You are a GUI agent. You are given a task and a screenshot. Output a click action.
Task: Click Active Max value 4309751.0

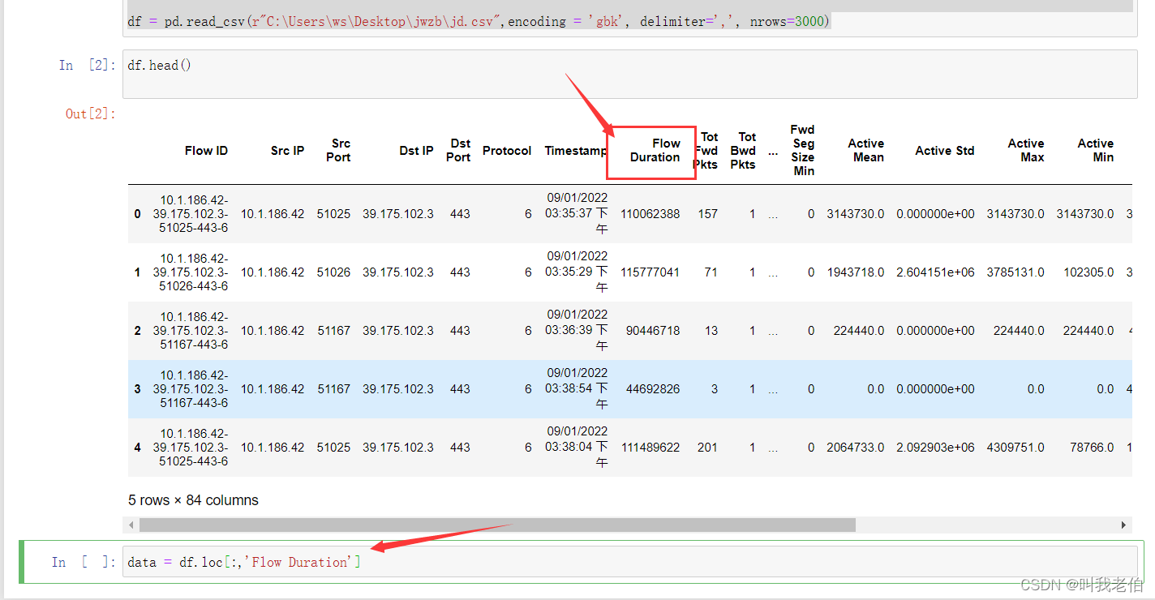point(1015,448)
